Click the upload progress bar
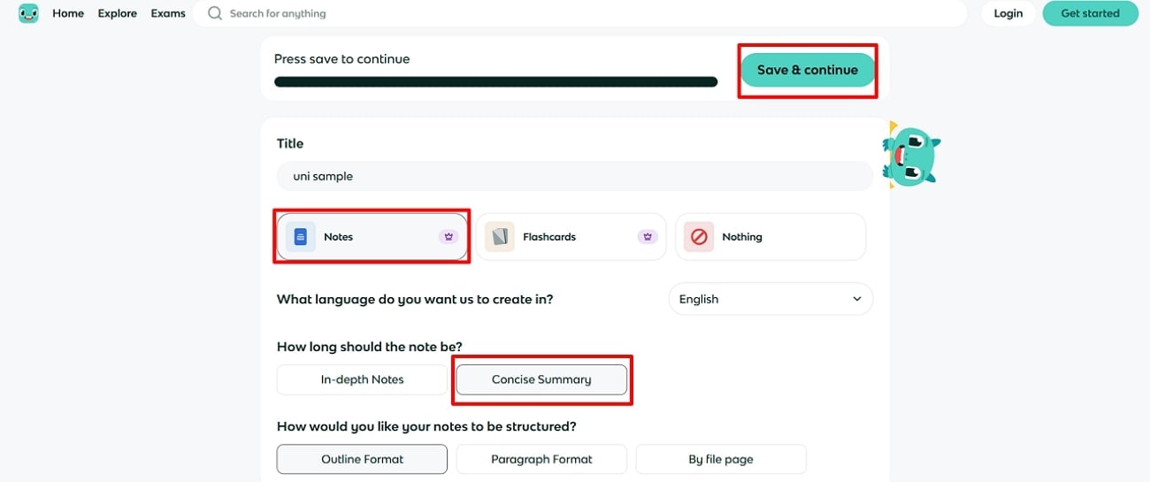The width and height of the screenshot is (1150, 482). 495,82
